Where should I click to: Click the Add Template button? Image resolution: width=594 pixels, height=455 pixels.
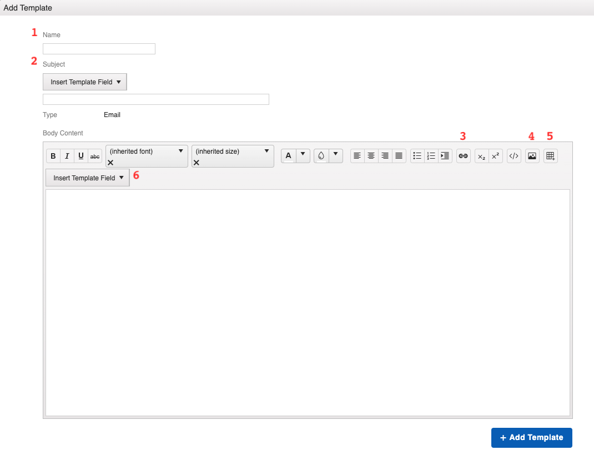point(531,437)
